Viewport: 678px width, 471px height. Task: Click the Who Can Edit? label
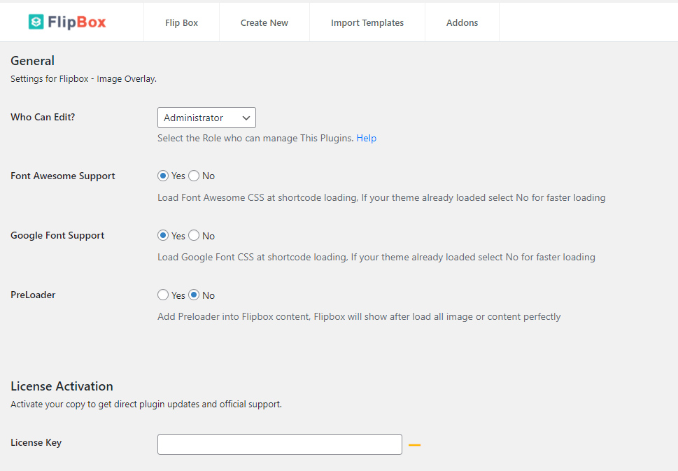43,117
